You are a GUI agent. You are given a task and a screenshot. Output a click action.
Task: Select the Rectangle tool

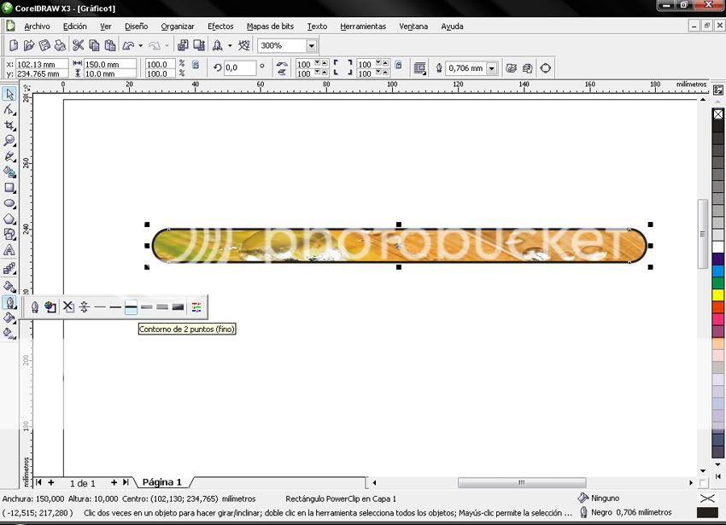(9, 188)
